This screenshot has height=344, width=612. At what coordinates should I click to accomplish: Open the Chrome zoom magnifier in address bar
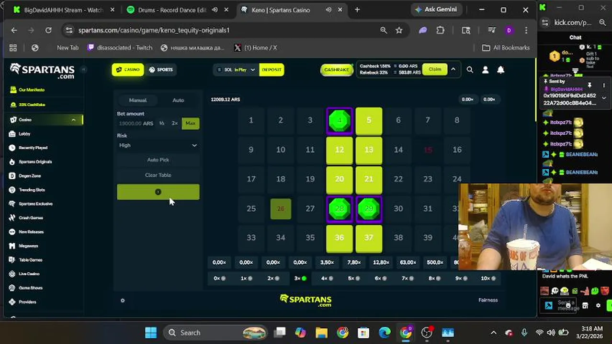point(384,30)
